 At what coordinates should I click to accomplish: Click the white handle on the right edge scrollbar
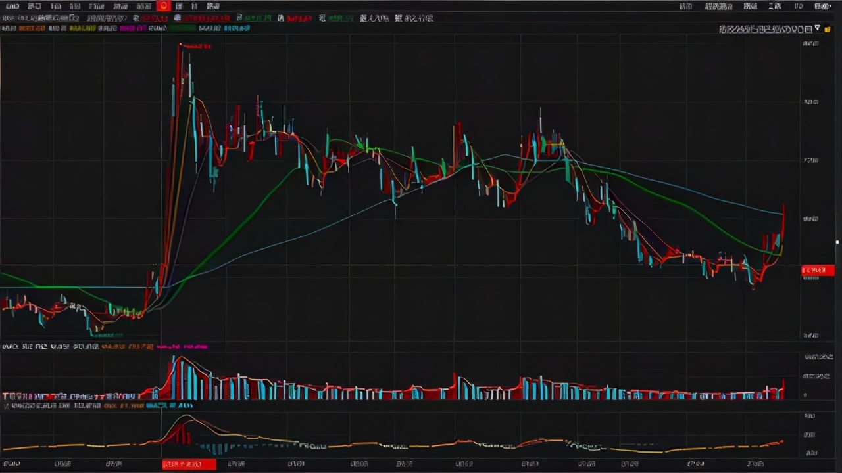837,242
